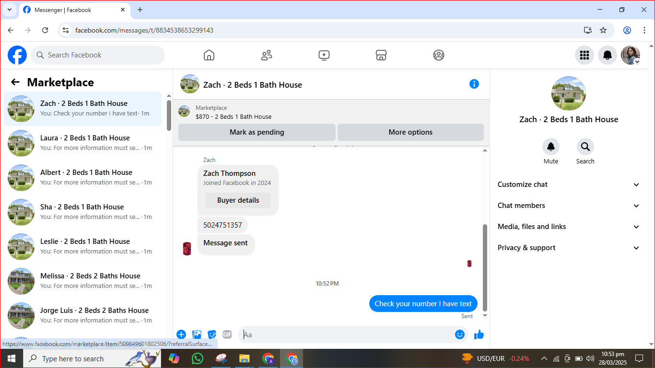Close the Messenger browser tab
This screenshot has width=655, height=368.
point(123,10)
